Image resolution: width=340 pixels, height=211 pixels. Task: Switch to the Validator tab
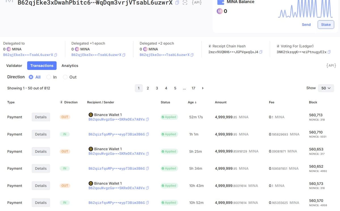click(14, 66)
